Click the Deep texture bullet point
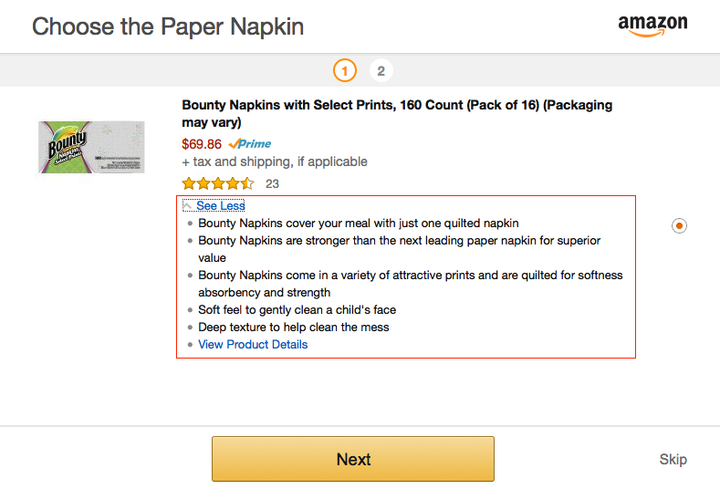 tap(294, 327)
